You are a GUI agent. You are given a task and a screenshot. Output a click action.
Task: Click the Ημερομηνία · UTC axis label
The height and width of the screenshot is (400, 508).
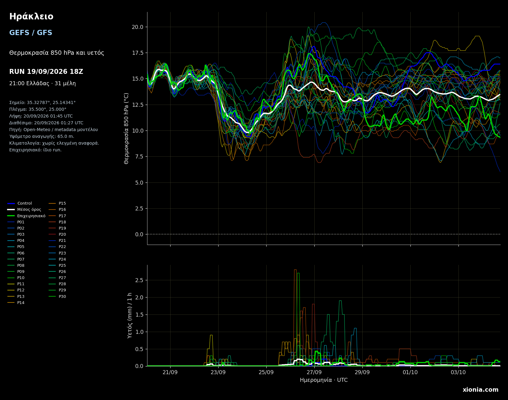point(324,380)
